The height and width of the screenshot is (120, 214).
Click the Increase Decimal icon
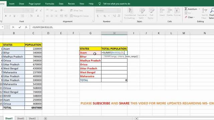pyautogui.click(x=114, y=16)
